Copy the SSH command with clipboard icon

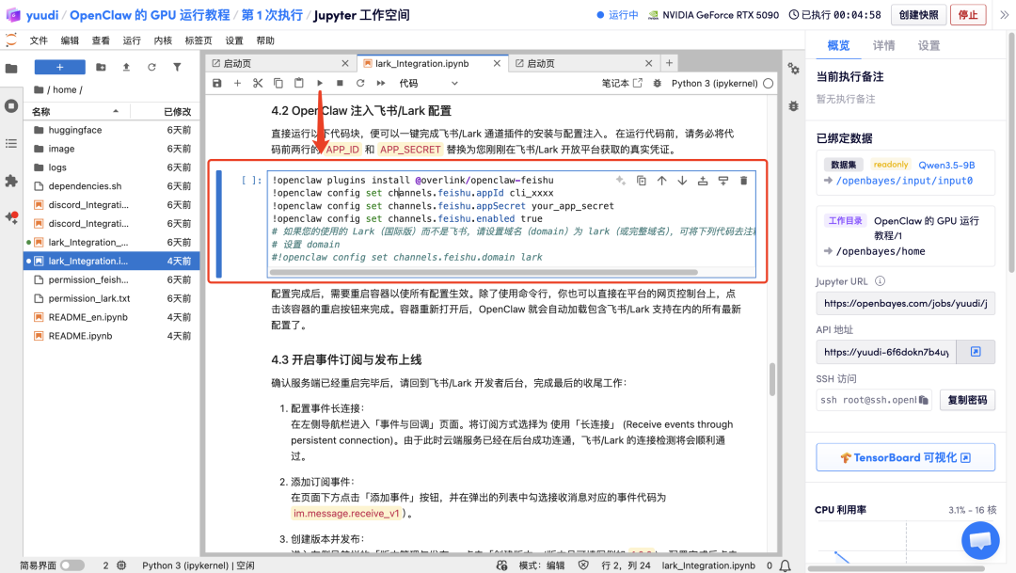coord(924,400)
